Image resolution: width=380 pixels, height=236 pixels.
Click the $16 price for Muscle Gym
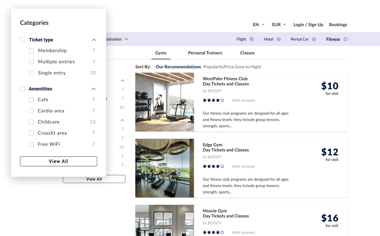(330, 218)
